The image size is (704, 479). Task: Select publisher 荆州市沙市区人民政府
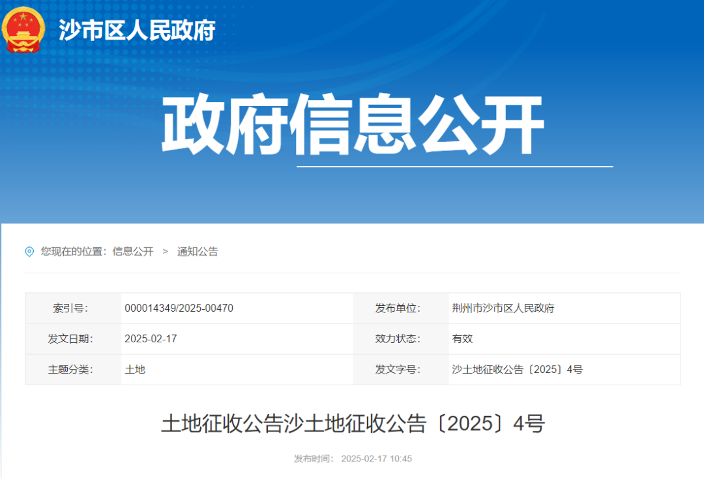503,308
